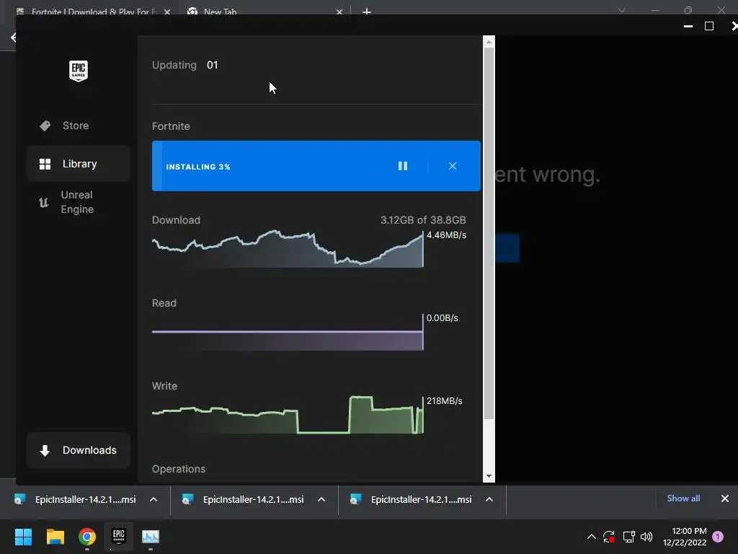Open the Chrome tab search dropdown

point(622,10)
